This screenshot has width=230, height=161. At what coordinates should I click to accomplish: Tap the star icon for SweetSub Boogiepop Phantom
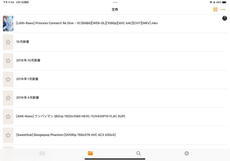tap(8, 135)
